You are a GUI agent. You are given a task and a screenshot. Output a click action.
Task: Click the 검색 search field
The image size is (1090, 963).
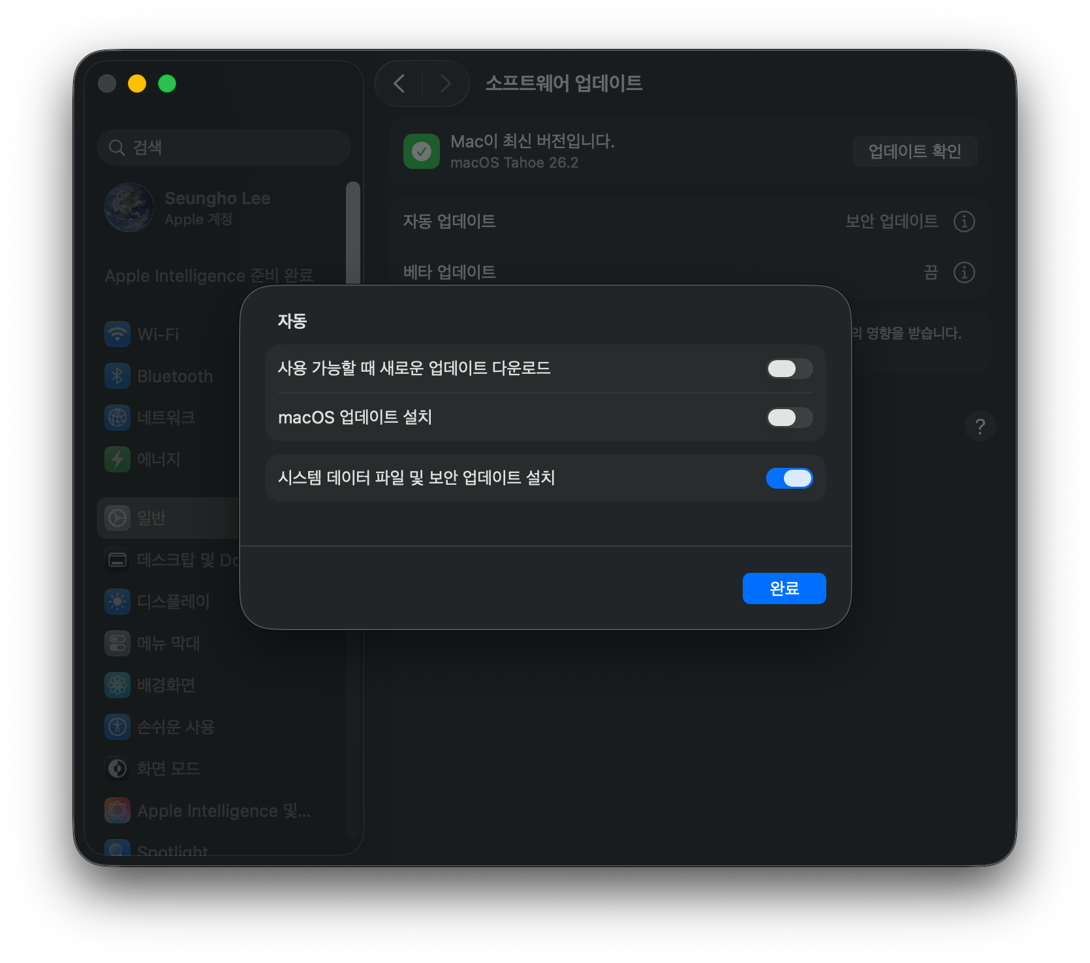[224, 147]
